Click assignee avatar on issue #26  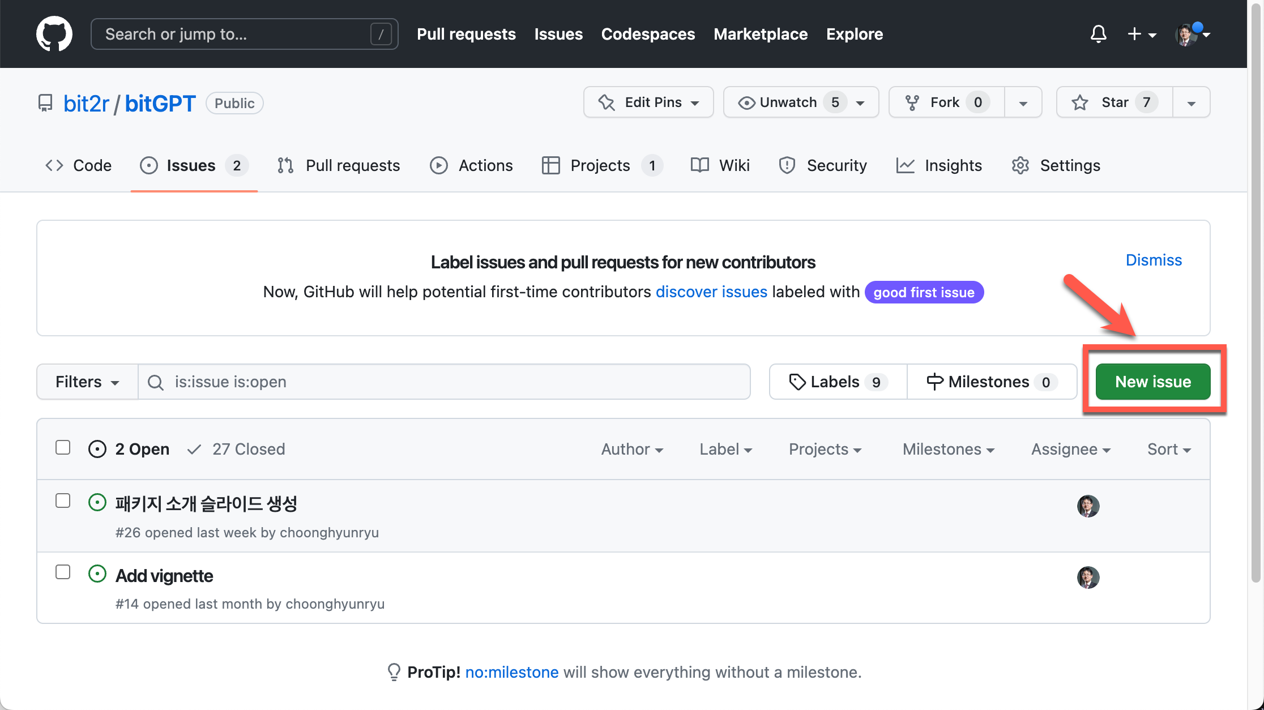[1088, 506]
